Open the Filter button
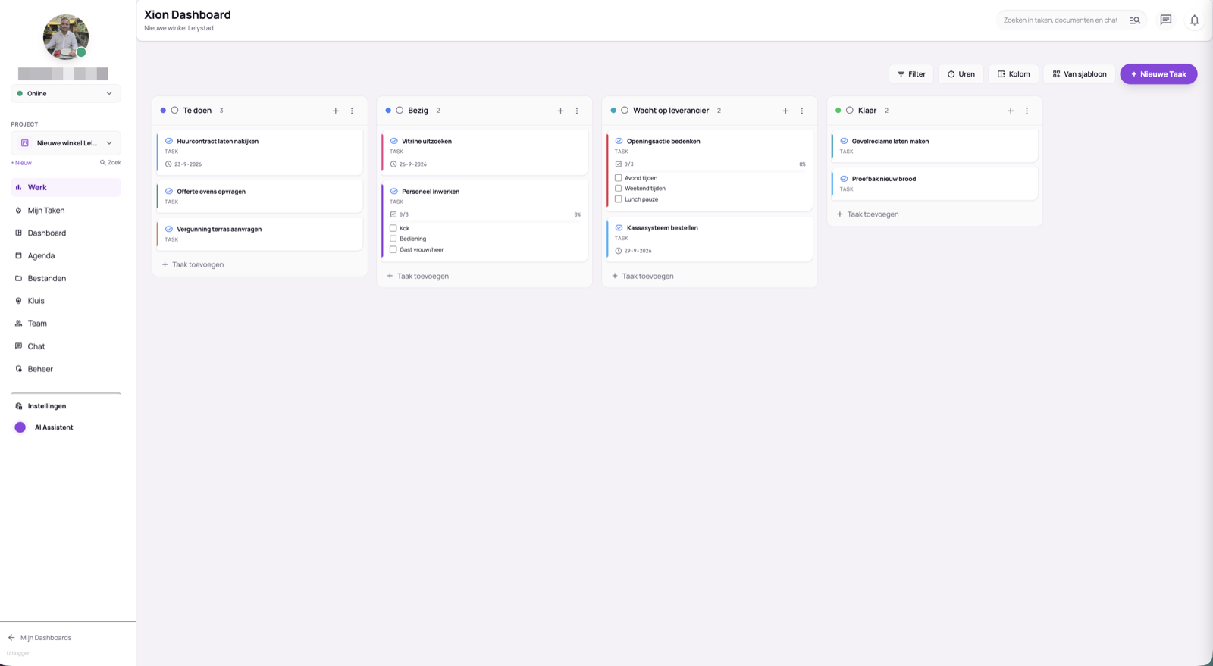This screenshot has height=666, width=1213. [x=911, y=74]
